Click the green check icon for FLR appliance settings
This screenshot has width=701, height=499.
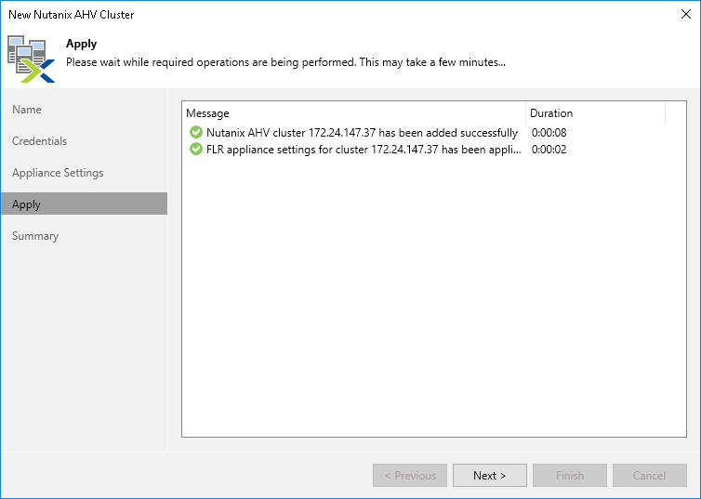point(196,149)
